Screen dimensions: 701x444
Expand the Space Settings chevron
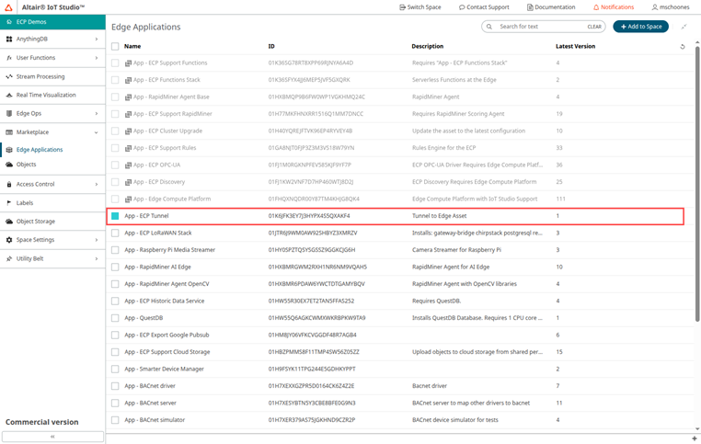coord(96,240)
